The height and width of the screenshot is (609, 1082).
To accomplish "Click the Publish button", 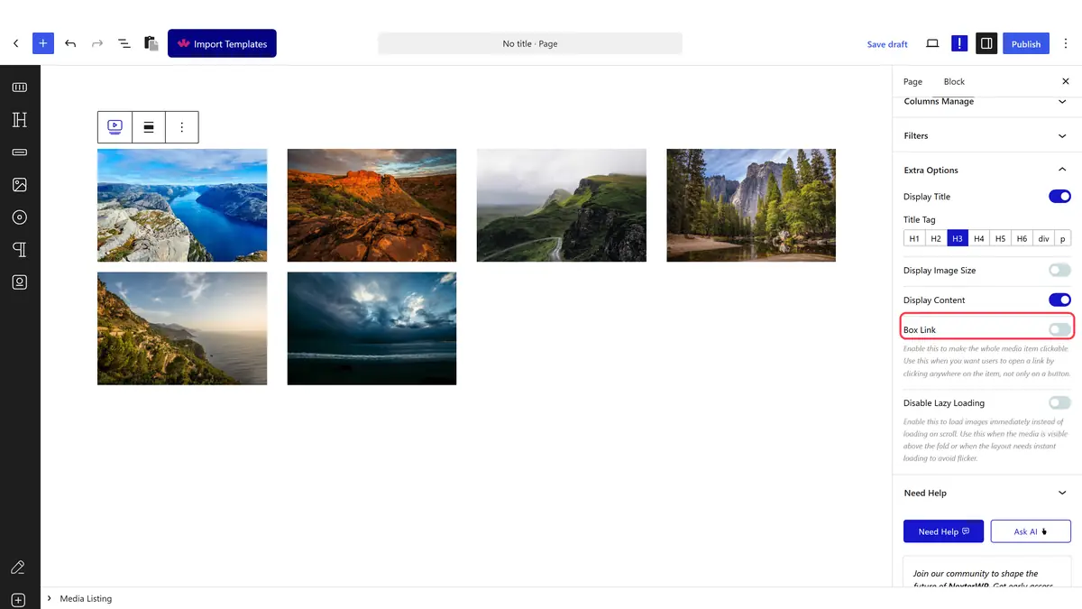I will [1026, 43].
